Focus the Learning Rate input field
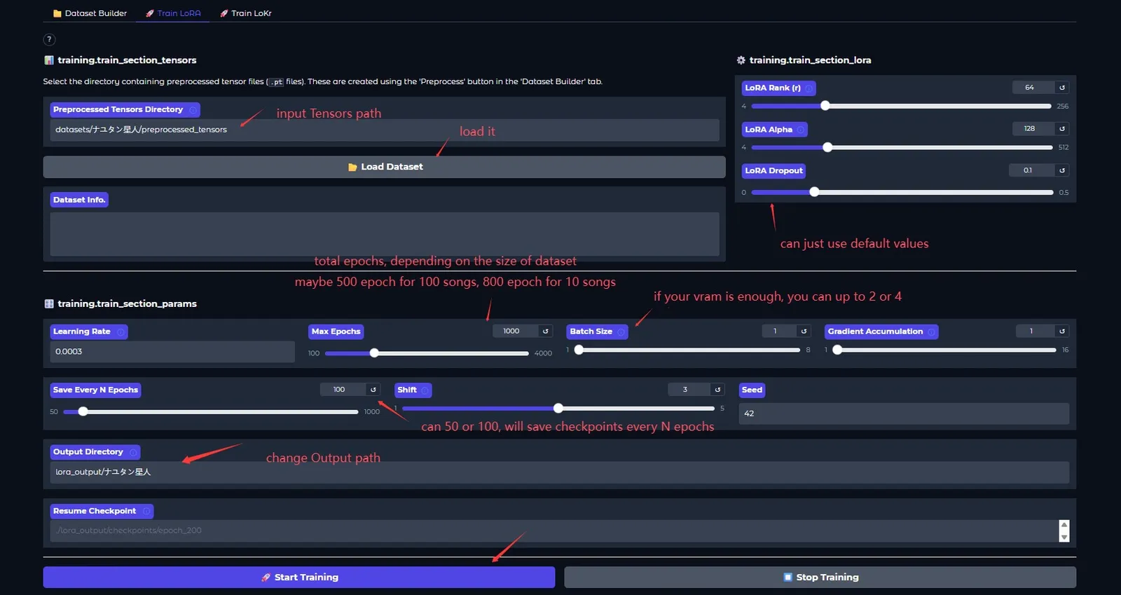Screen dimensions: 1121x595 [x=172, y=352]
